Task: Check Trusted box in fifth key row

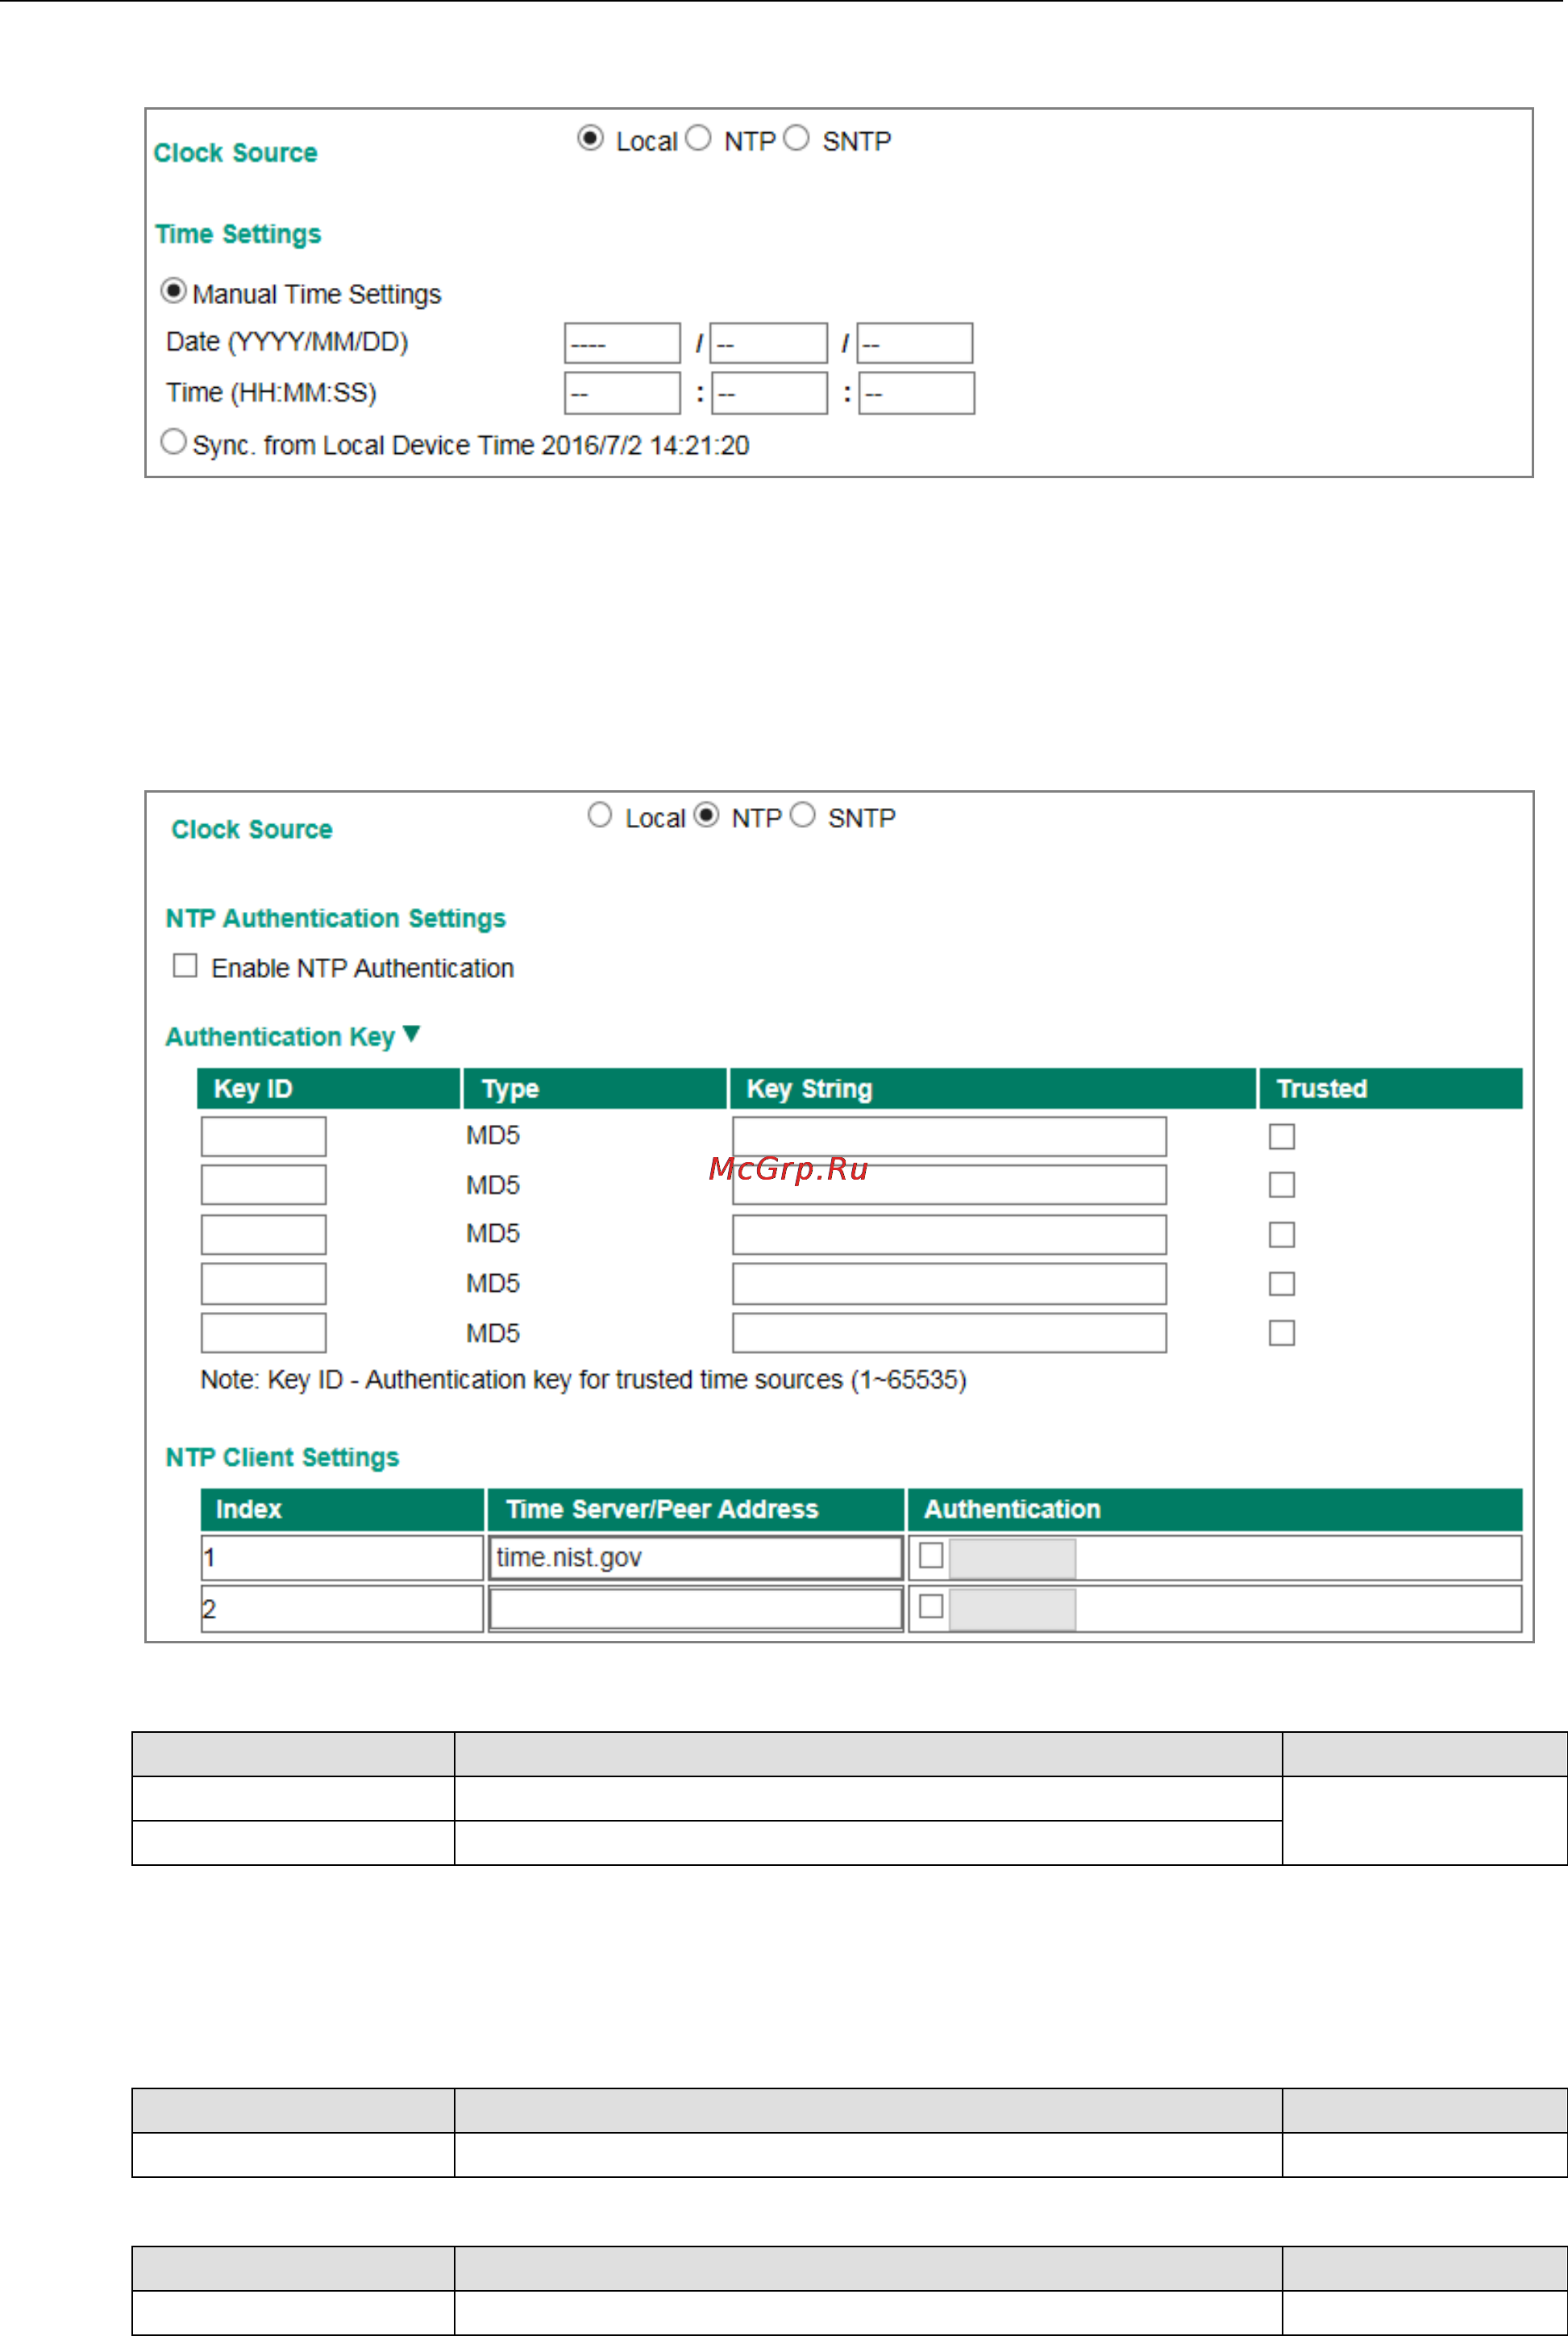Action: tap(1282, 1333)
